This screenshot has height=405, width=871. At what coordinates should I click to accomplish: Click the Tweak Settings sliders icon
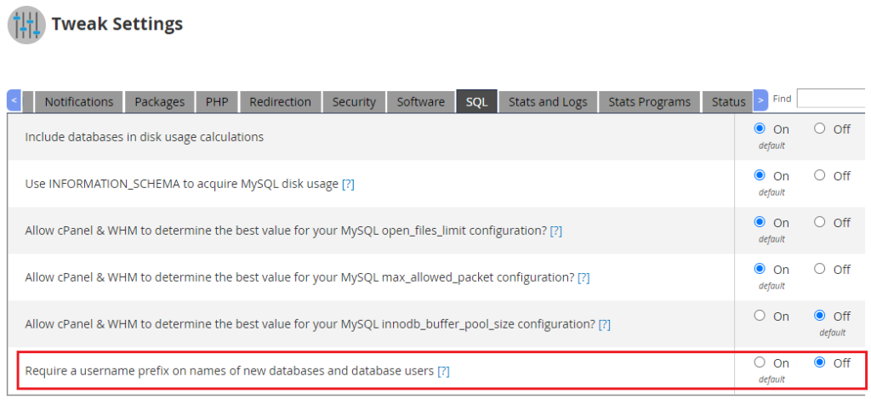tap(26, 24)
